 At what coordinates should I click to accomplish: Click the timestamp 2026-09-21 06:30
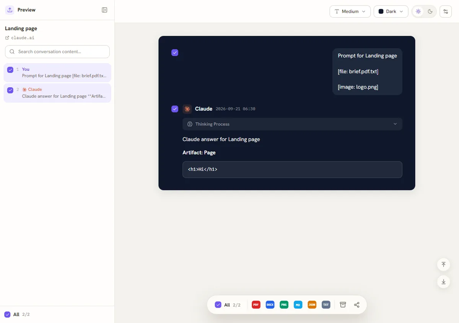(235, 109)
